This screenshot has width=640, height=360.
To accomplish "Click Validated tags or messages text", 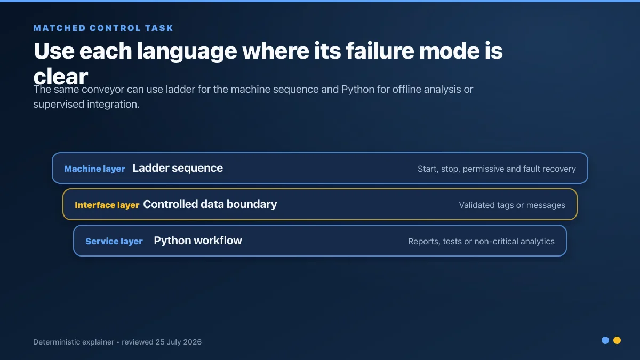I will coord(512,205).
